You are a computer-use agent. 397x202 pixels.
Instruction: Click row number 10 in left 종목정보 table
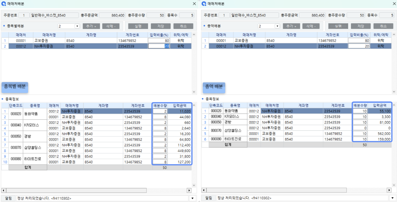[x=5, y=162]
